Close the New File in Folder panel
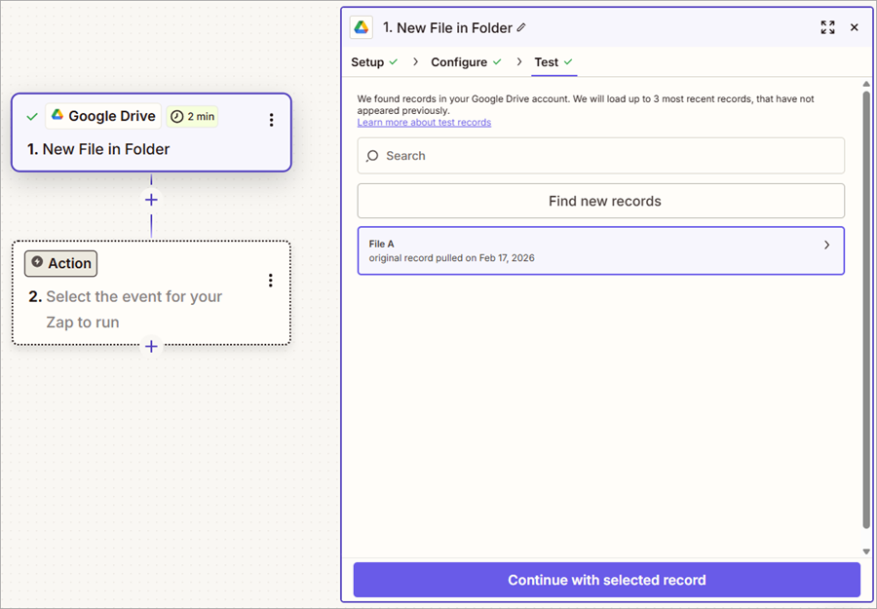This screenshot has width=877, height=609. pos(855,27)
